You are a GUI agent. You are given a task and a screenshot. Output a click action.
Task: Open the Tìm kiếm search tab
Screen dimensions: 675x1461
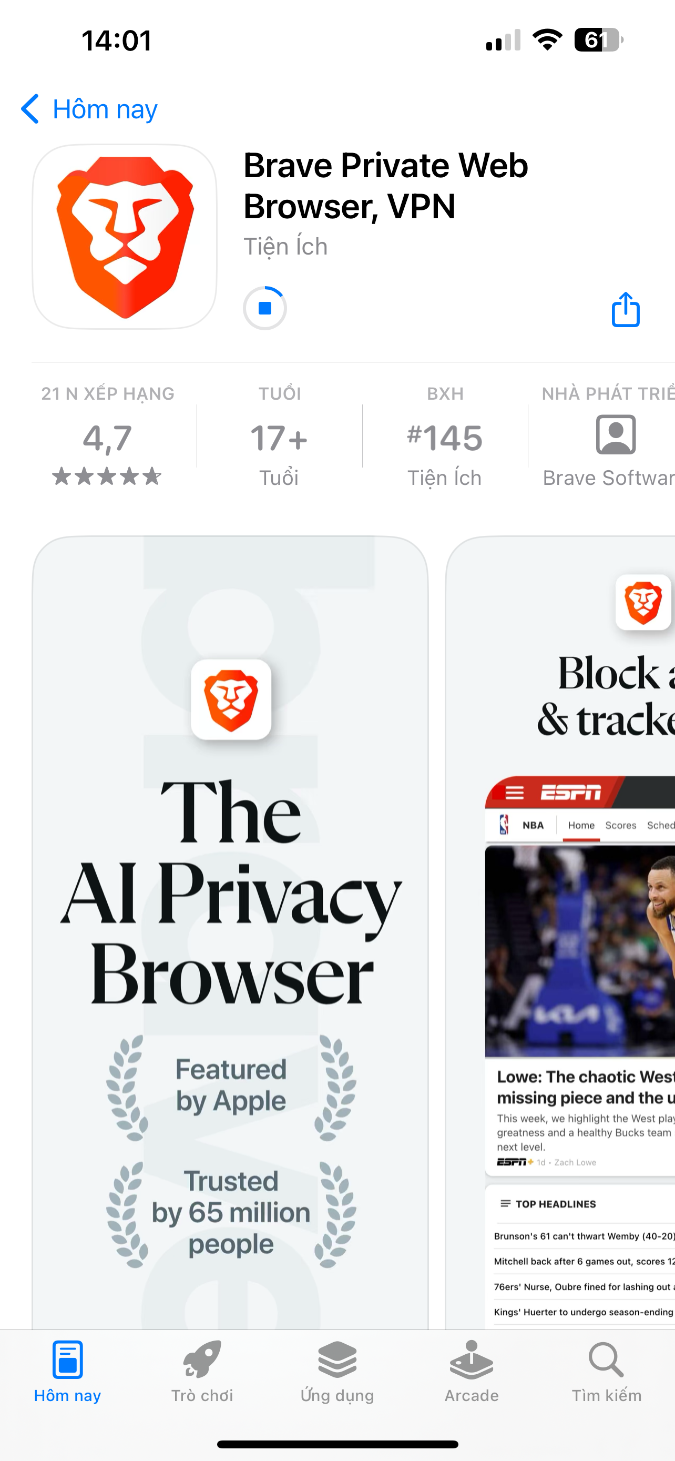click(x=607, y=1372)
